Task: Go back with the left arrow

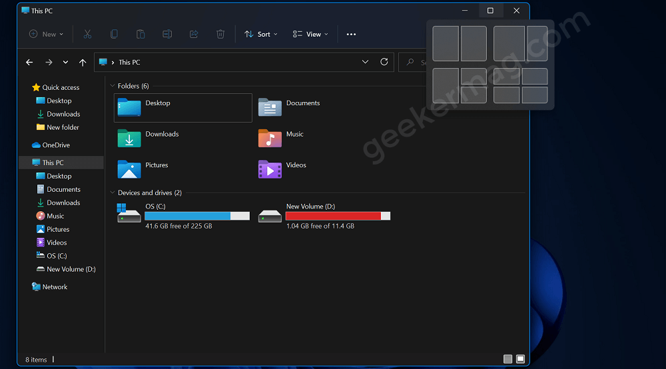Action: click(x=29, y=63)
